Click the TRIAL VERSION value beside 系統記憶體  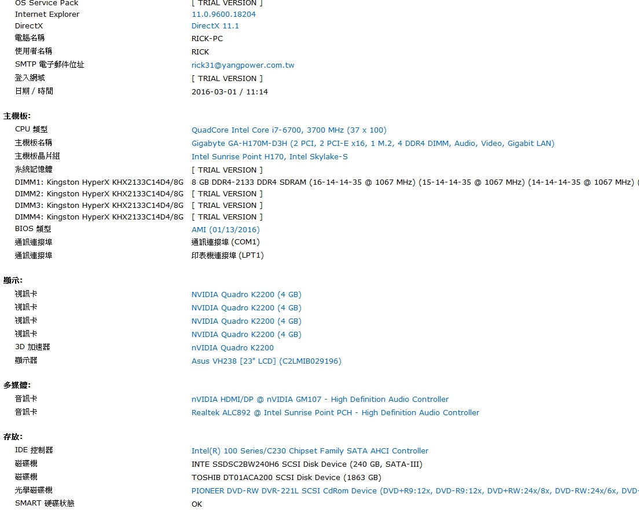pos(227,170)
